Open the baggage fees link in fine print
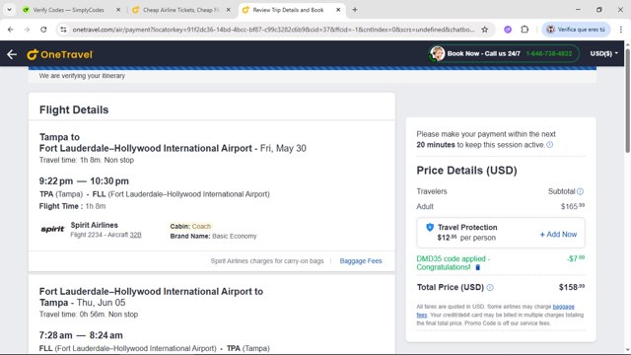The image size is (631, 355). coord(563,307)
